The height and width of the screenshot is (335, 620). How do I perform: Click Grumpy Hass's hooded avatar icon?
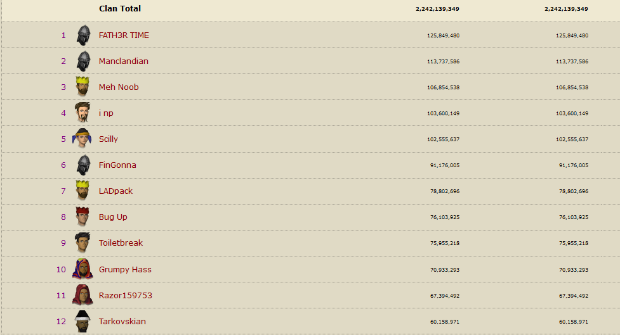(x=82, y=269)
